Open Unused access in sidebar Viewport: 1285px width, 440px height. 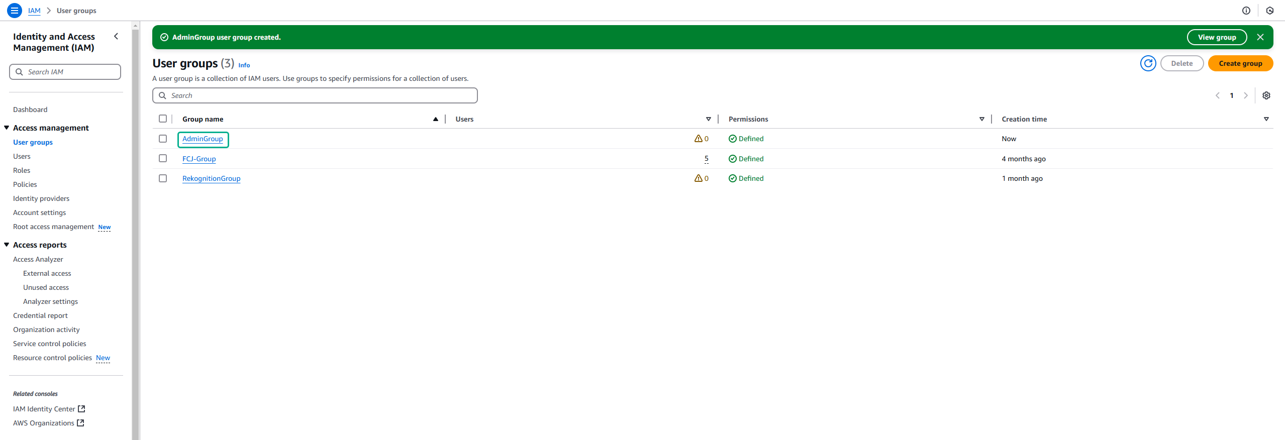[x=46, y=287]
